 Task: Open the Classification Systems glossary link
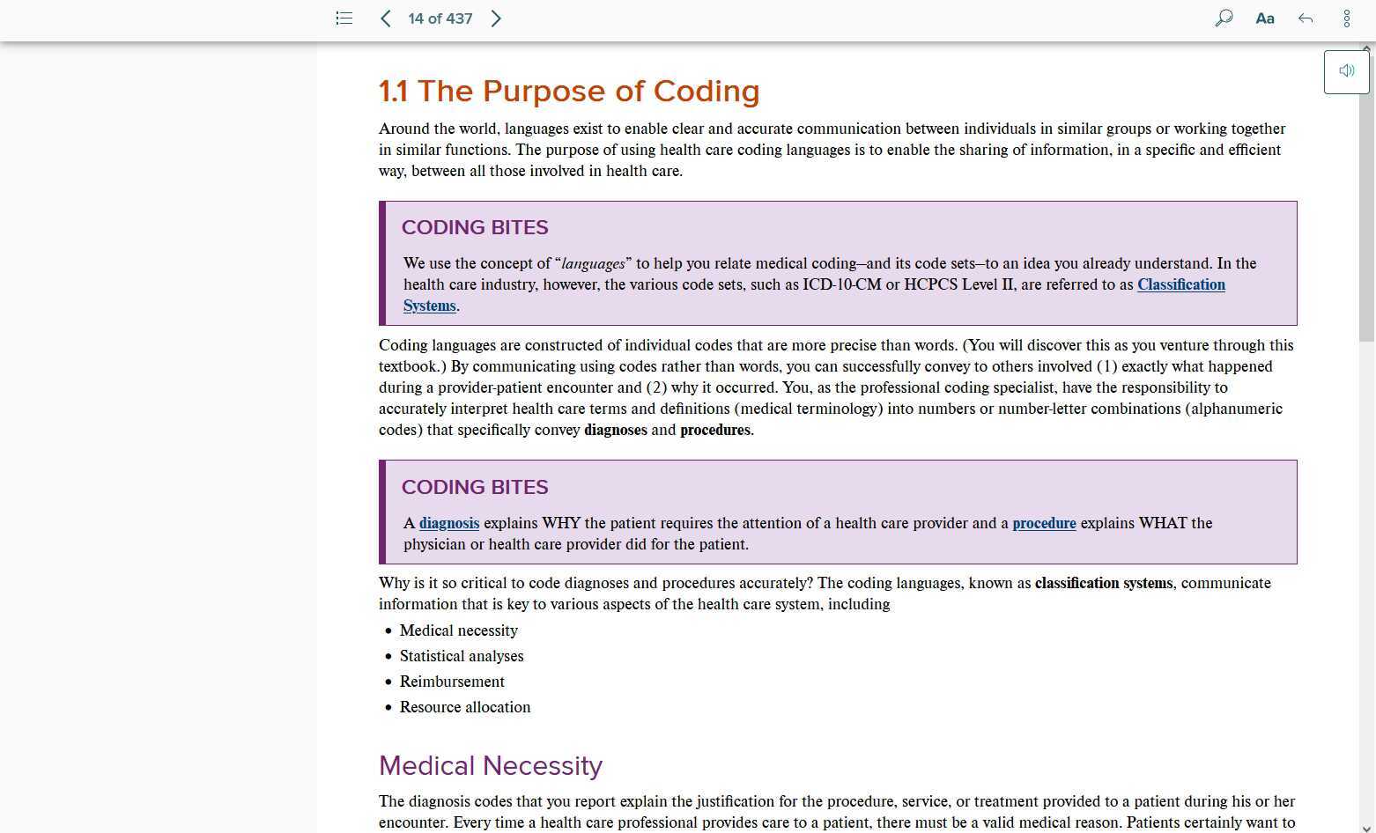(x=1180, y=284)
